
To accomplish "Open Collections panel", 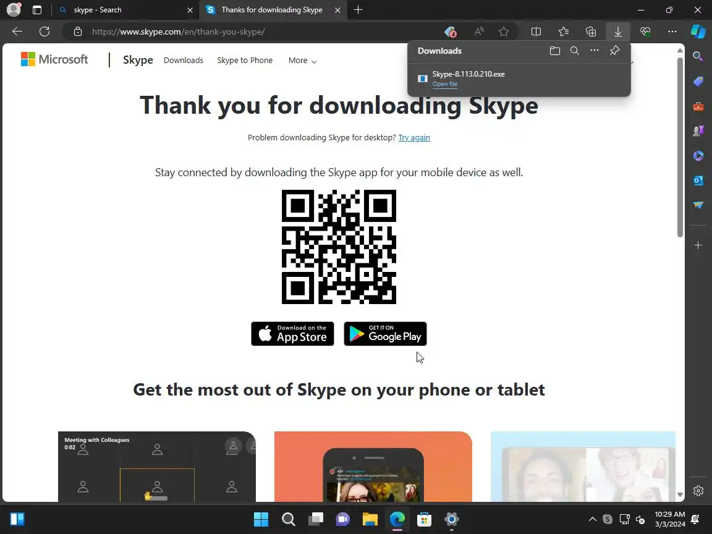I will click(591, 32).
